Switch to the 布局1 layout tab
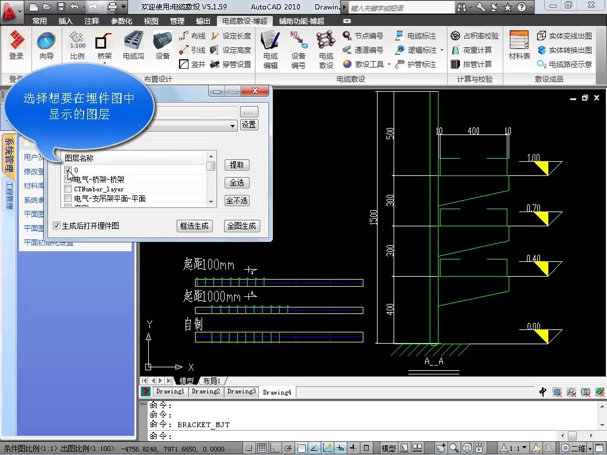This screenshot has width=607, height=455. coord(212,381)
